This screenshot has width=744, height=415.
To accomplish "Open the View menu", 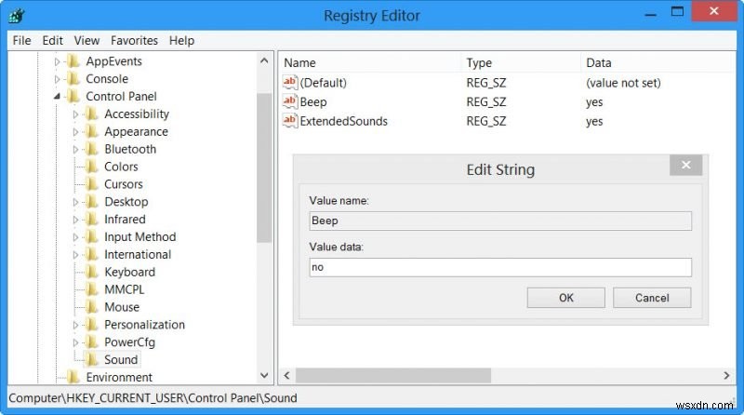I will tap(86, 40).
